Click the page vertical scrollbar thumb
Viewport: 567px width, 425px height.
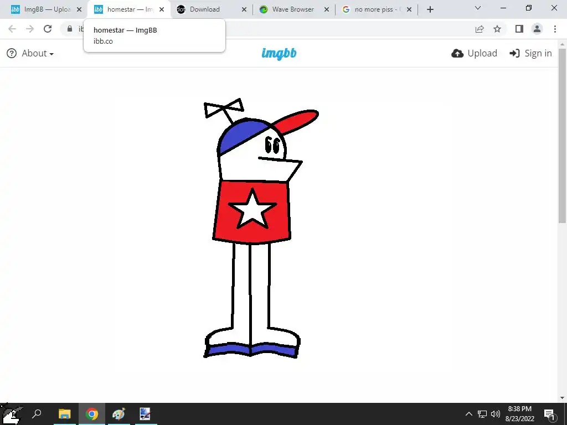[x=562, y=136]
